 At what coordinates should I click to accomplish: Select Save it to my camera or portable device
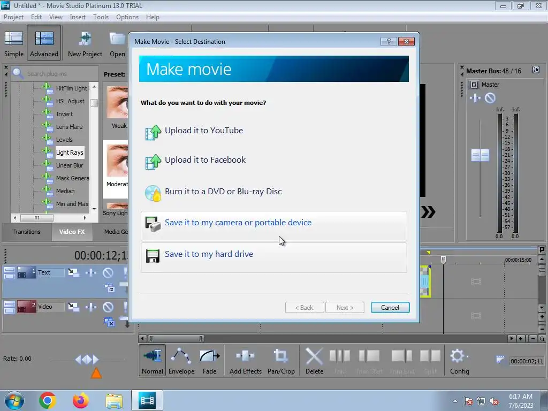[273, 225]
